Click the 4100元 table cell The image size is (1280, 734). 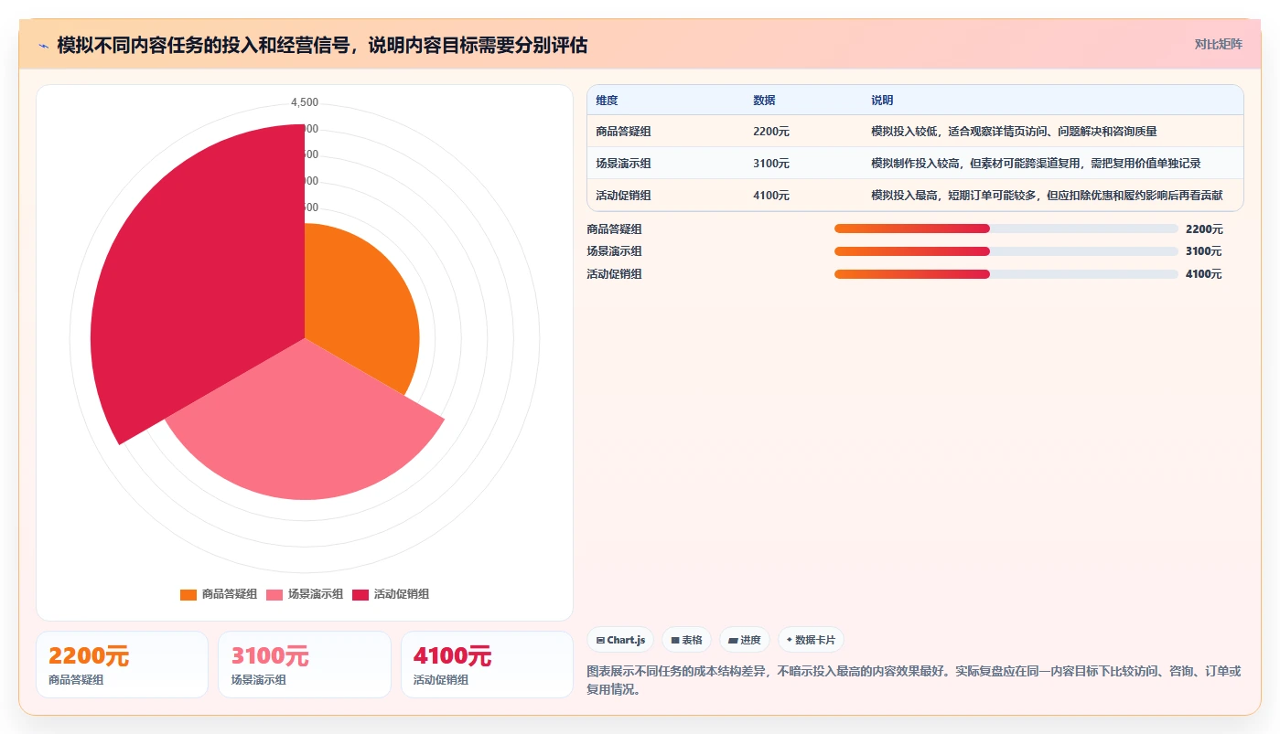(x=771, y=196)
